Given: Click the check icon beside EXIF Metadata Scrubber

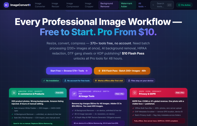Looking at the screenshot, I should [133, 112].
